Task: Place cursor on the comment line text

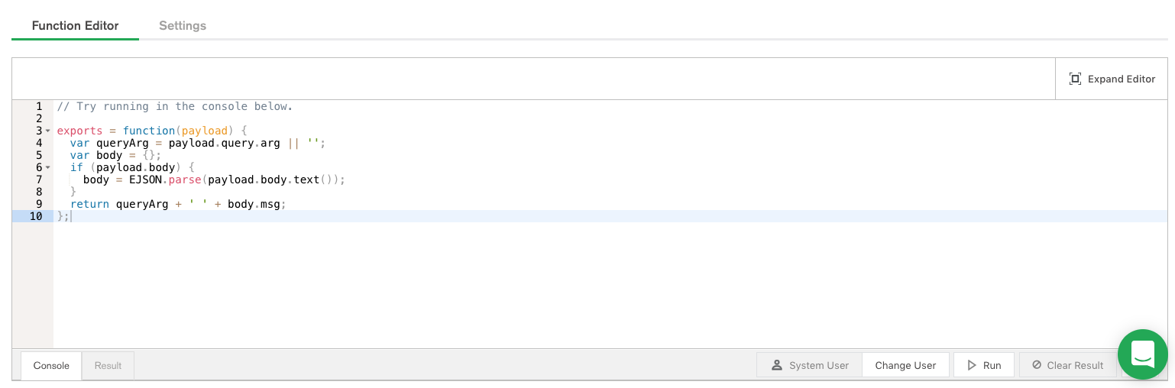Action: (175, 106)
